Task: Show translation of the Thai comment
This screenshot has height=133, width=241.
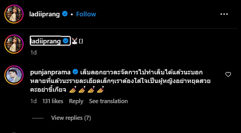Action: 108,101
